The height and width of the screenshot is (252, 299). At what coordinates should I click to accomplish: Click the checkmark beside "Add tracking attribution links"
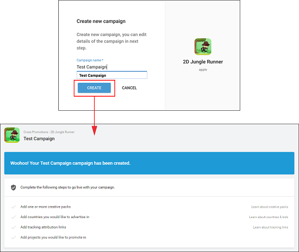click(x=13, y=227)
